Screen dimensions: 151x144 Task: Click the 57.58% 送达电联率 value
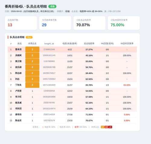tap(89, 97)
